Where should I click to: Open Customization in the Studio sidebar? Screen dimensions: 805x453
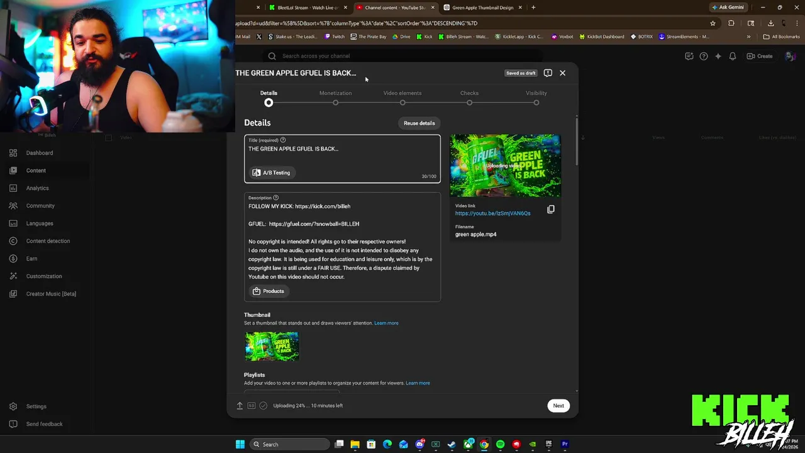44,276
